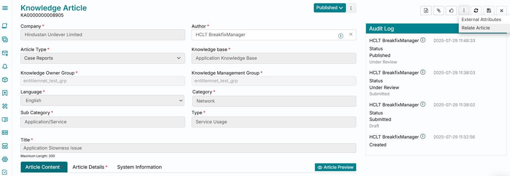
Task: Click the checkmark box sidebar icon
Action: pyautogui.click(x=5, y=172)
